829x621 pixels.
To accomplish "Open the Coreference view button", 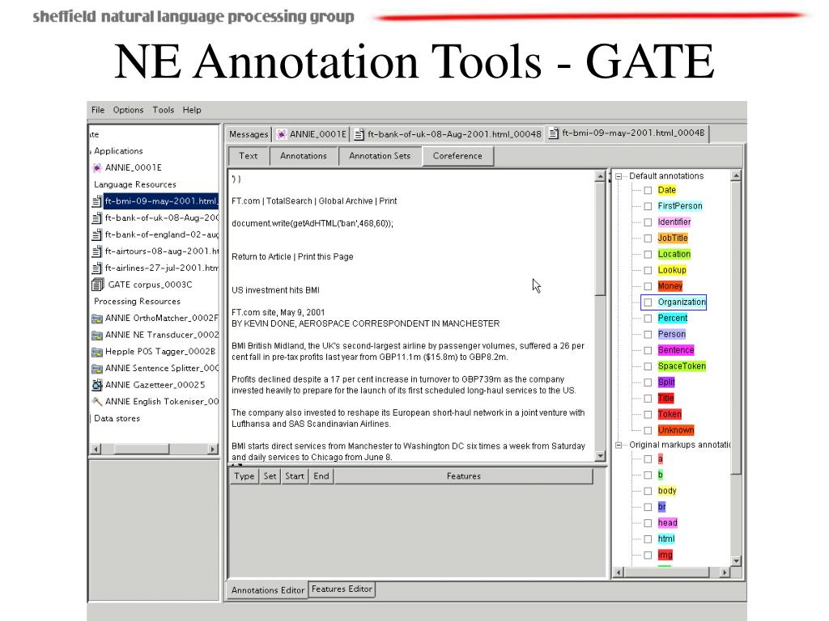I will click(x=458, y=156).
